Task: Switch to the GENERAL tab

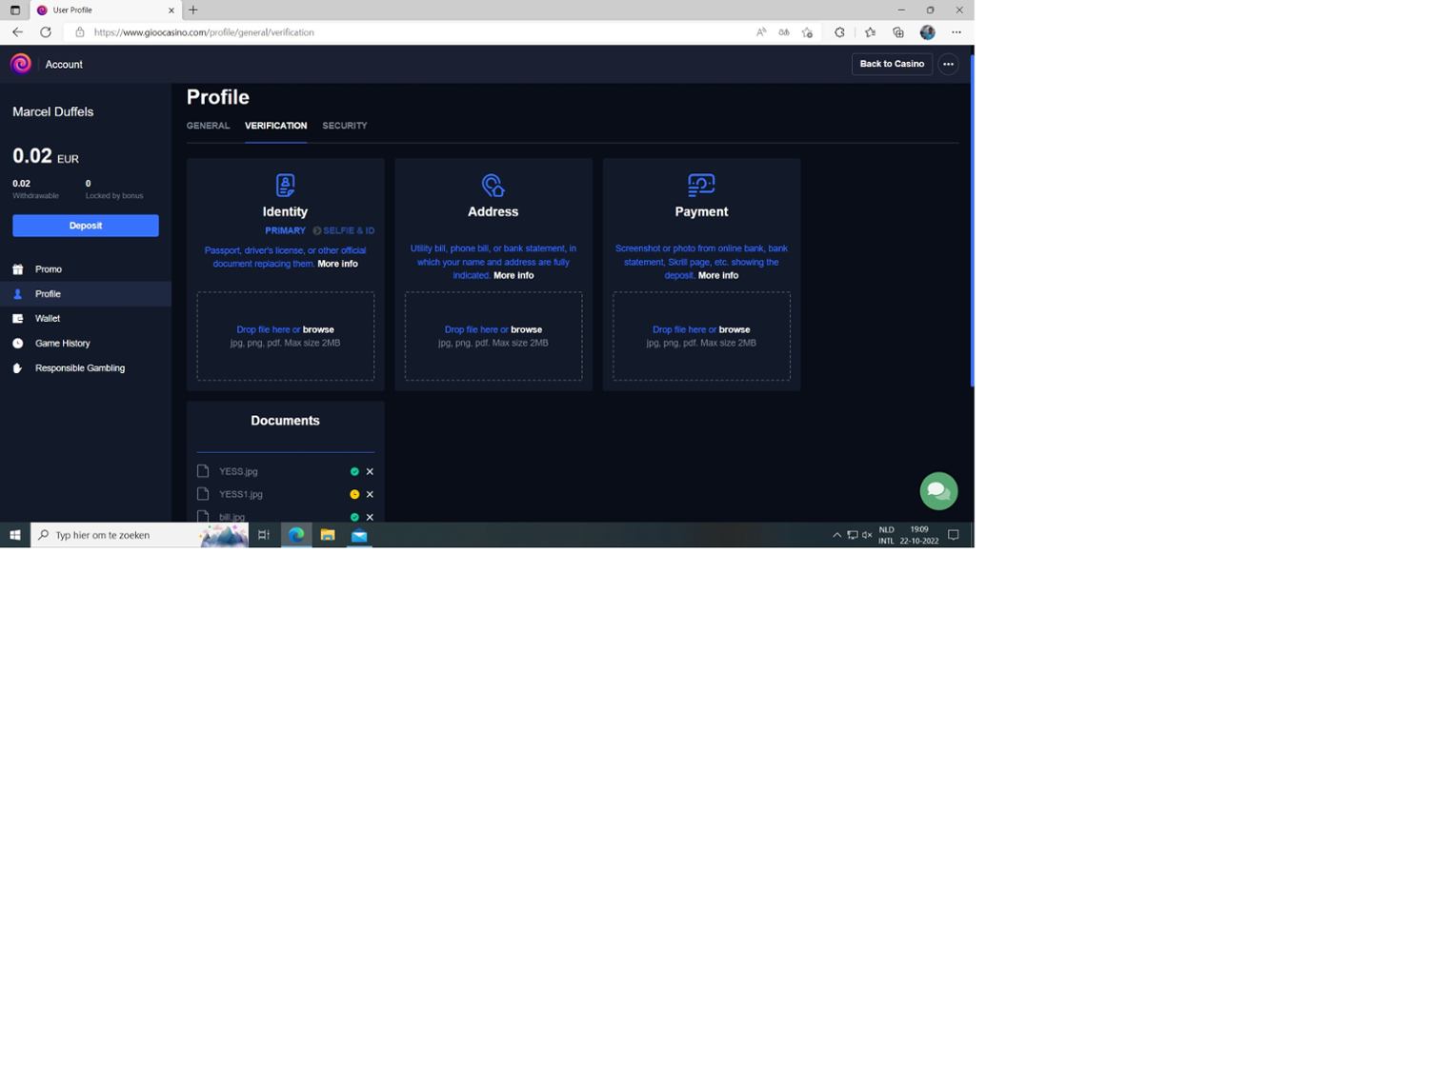Action: pos(208,126)
